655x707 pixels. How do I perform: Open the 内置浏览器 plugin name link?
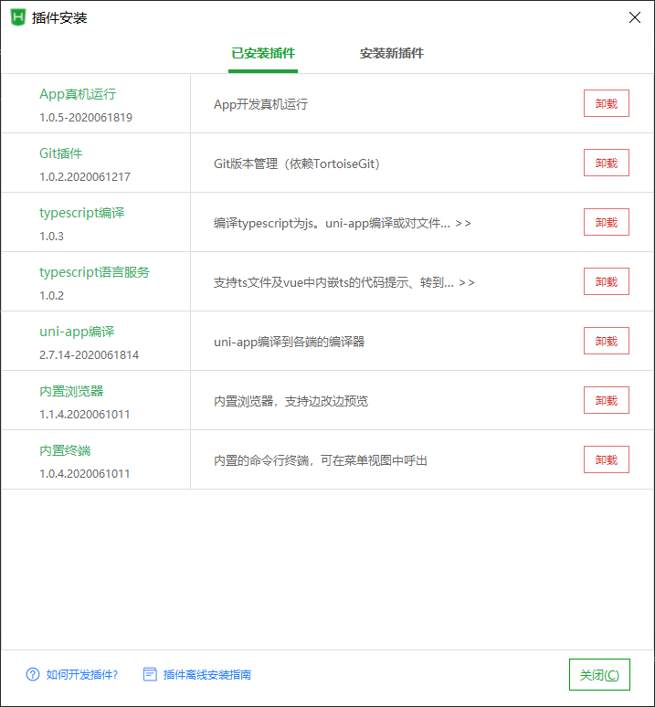pyautogui.click(x=71, y=391)
